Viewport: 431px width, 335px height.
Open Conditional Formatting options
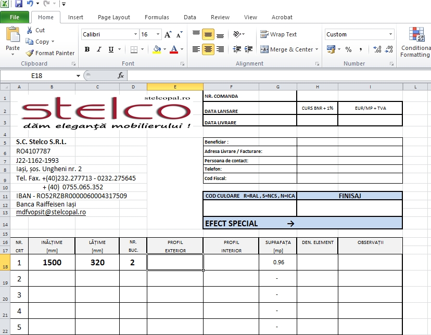click(x=415, y=42)
